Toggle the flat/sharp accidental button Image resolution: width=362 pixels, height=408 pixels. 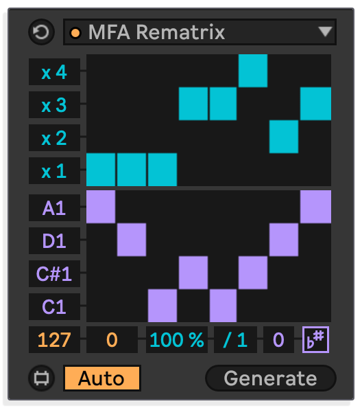[x=315, y=339]
